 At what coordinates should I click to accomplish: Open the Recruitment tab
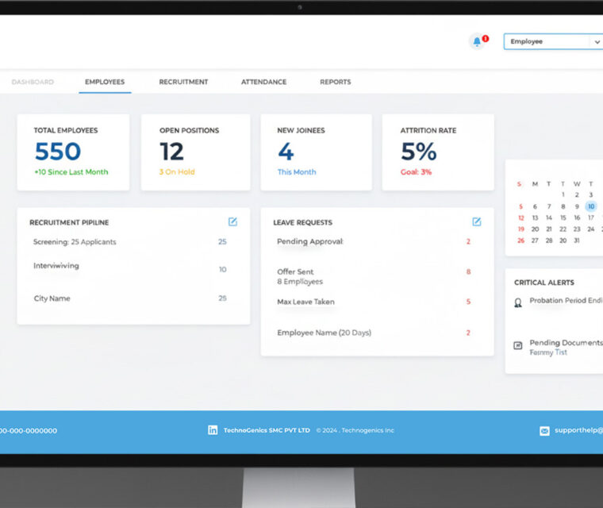tap(183, 82)
